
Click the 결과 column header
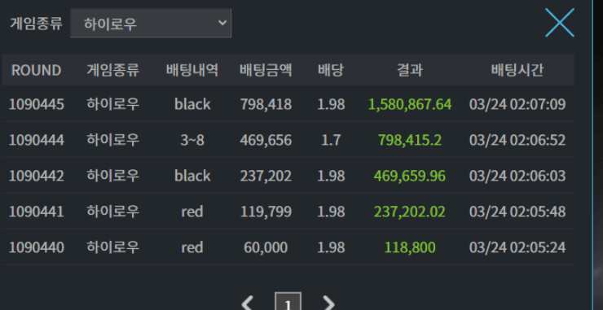click(x=410, y=70)
